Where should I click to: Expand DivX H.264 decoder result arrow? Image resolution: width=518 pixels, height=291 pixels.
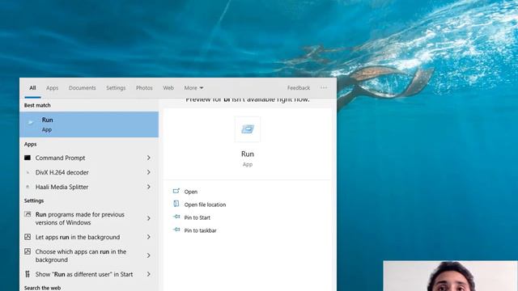coord(149,172)
